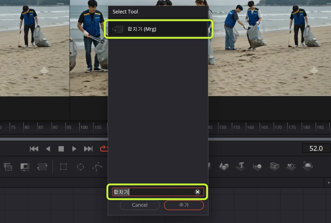
Task: Click frame 175 on the time ruler
Action: click(x=292, y=127)
